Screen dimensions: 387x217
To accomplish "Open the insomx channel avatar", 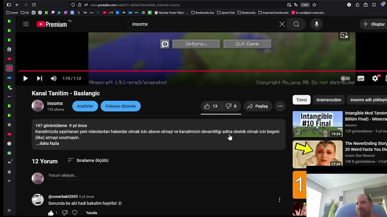I will click(x=38, y=106).
